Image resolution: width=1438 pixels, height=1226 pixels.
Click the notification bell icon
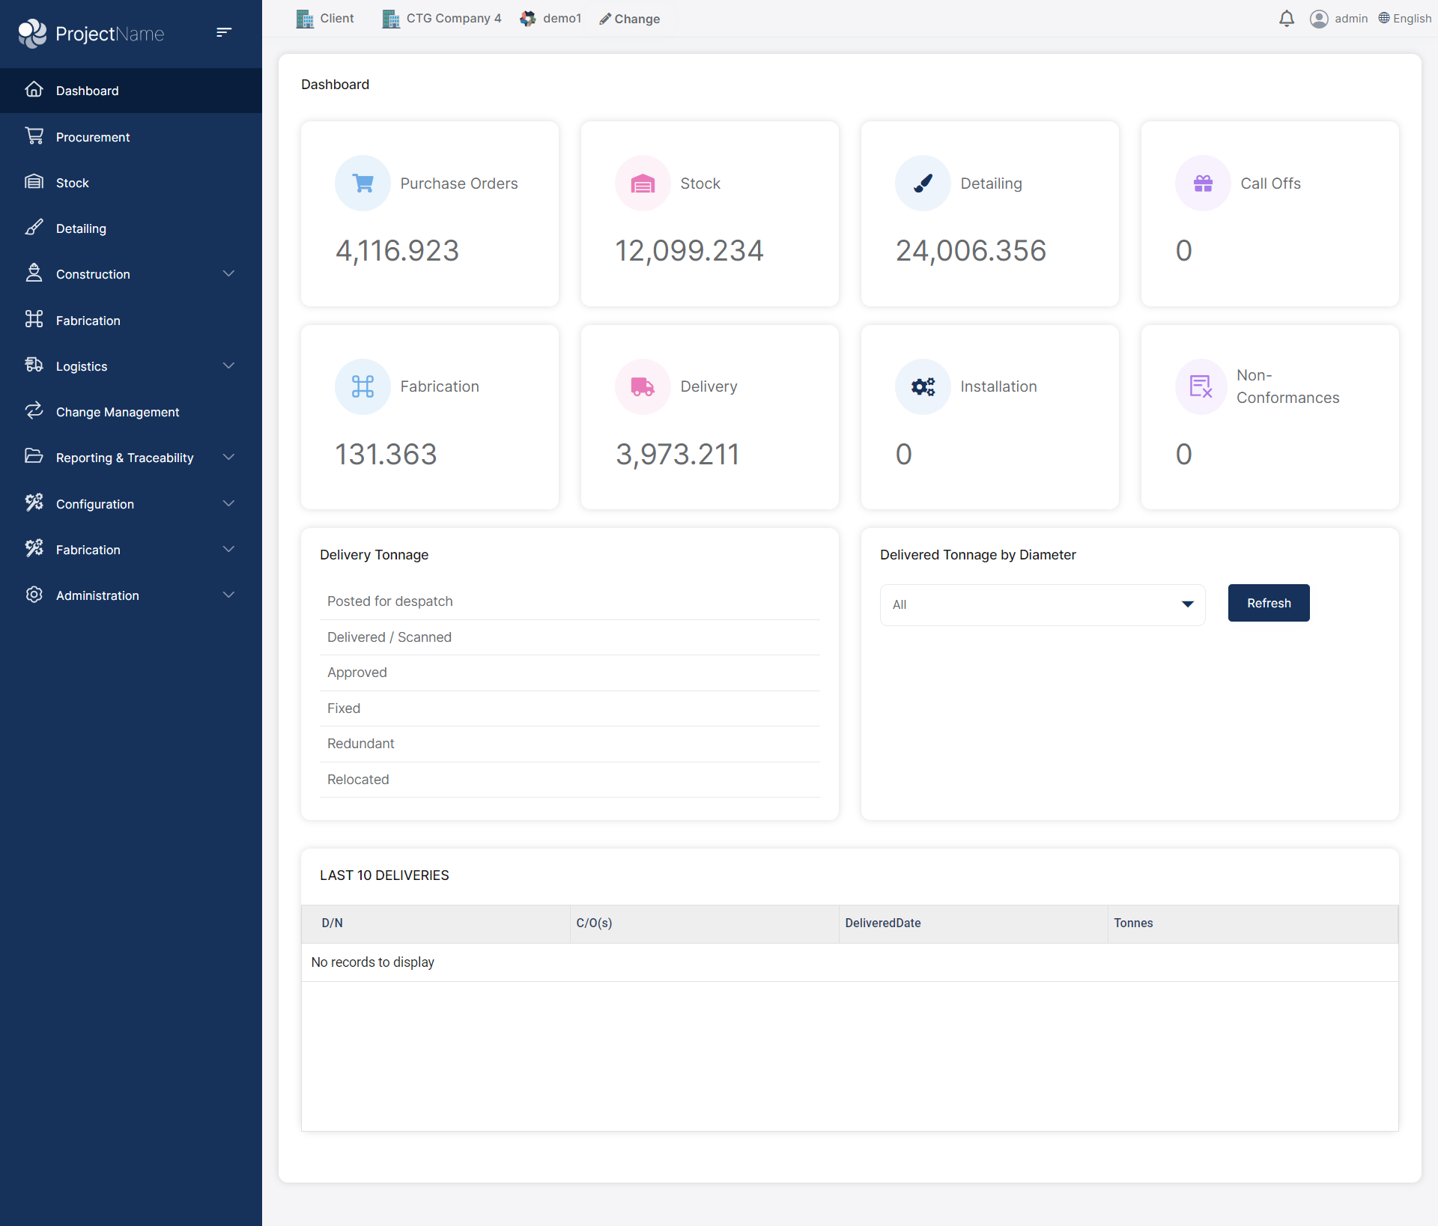[1286, 19]
